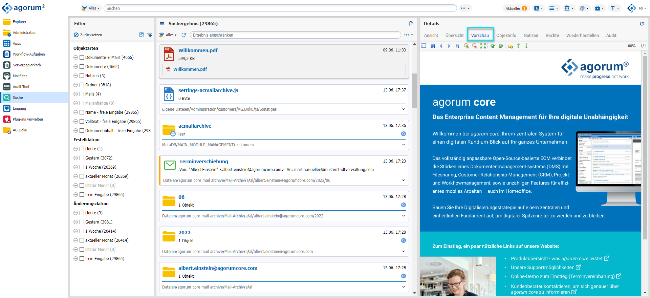This screenshot has height=298, width=650.
Task: Open Alles dropdown beside top search
Action: (91, 8)
